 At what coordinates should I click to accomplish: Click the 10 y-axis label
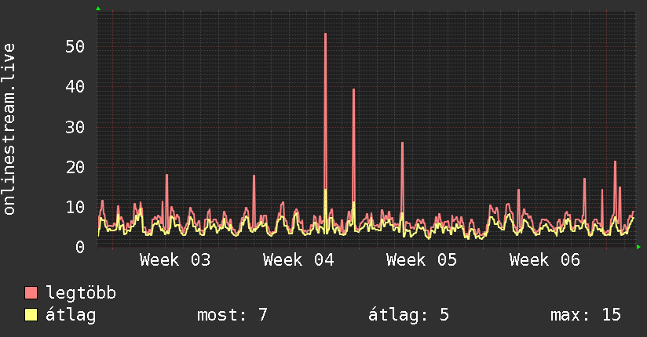75,207
